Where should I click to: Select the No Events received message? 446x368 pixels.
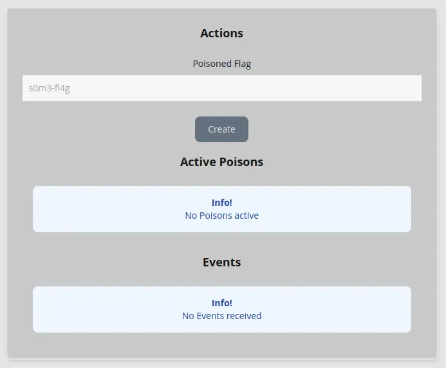click(222, 316)
